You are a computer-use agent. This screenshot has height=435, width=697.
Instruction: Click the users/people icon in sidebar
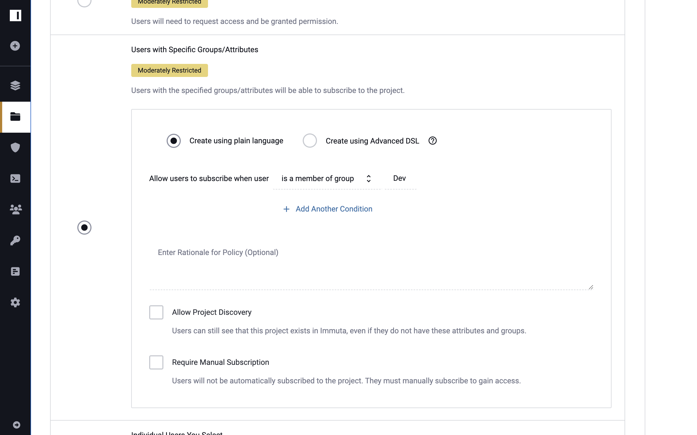point(16,210)
